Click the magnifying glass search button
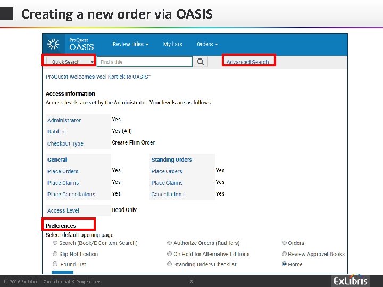Screen dimensions: 383x287 201,62
